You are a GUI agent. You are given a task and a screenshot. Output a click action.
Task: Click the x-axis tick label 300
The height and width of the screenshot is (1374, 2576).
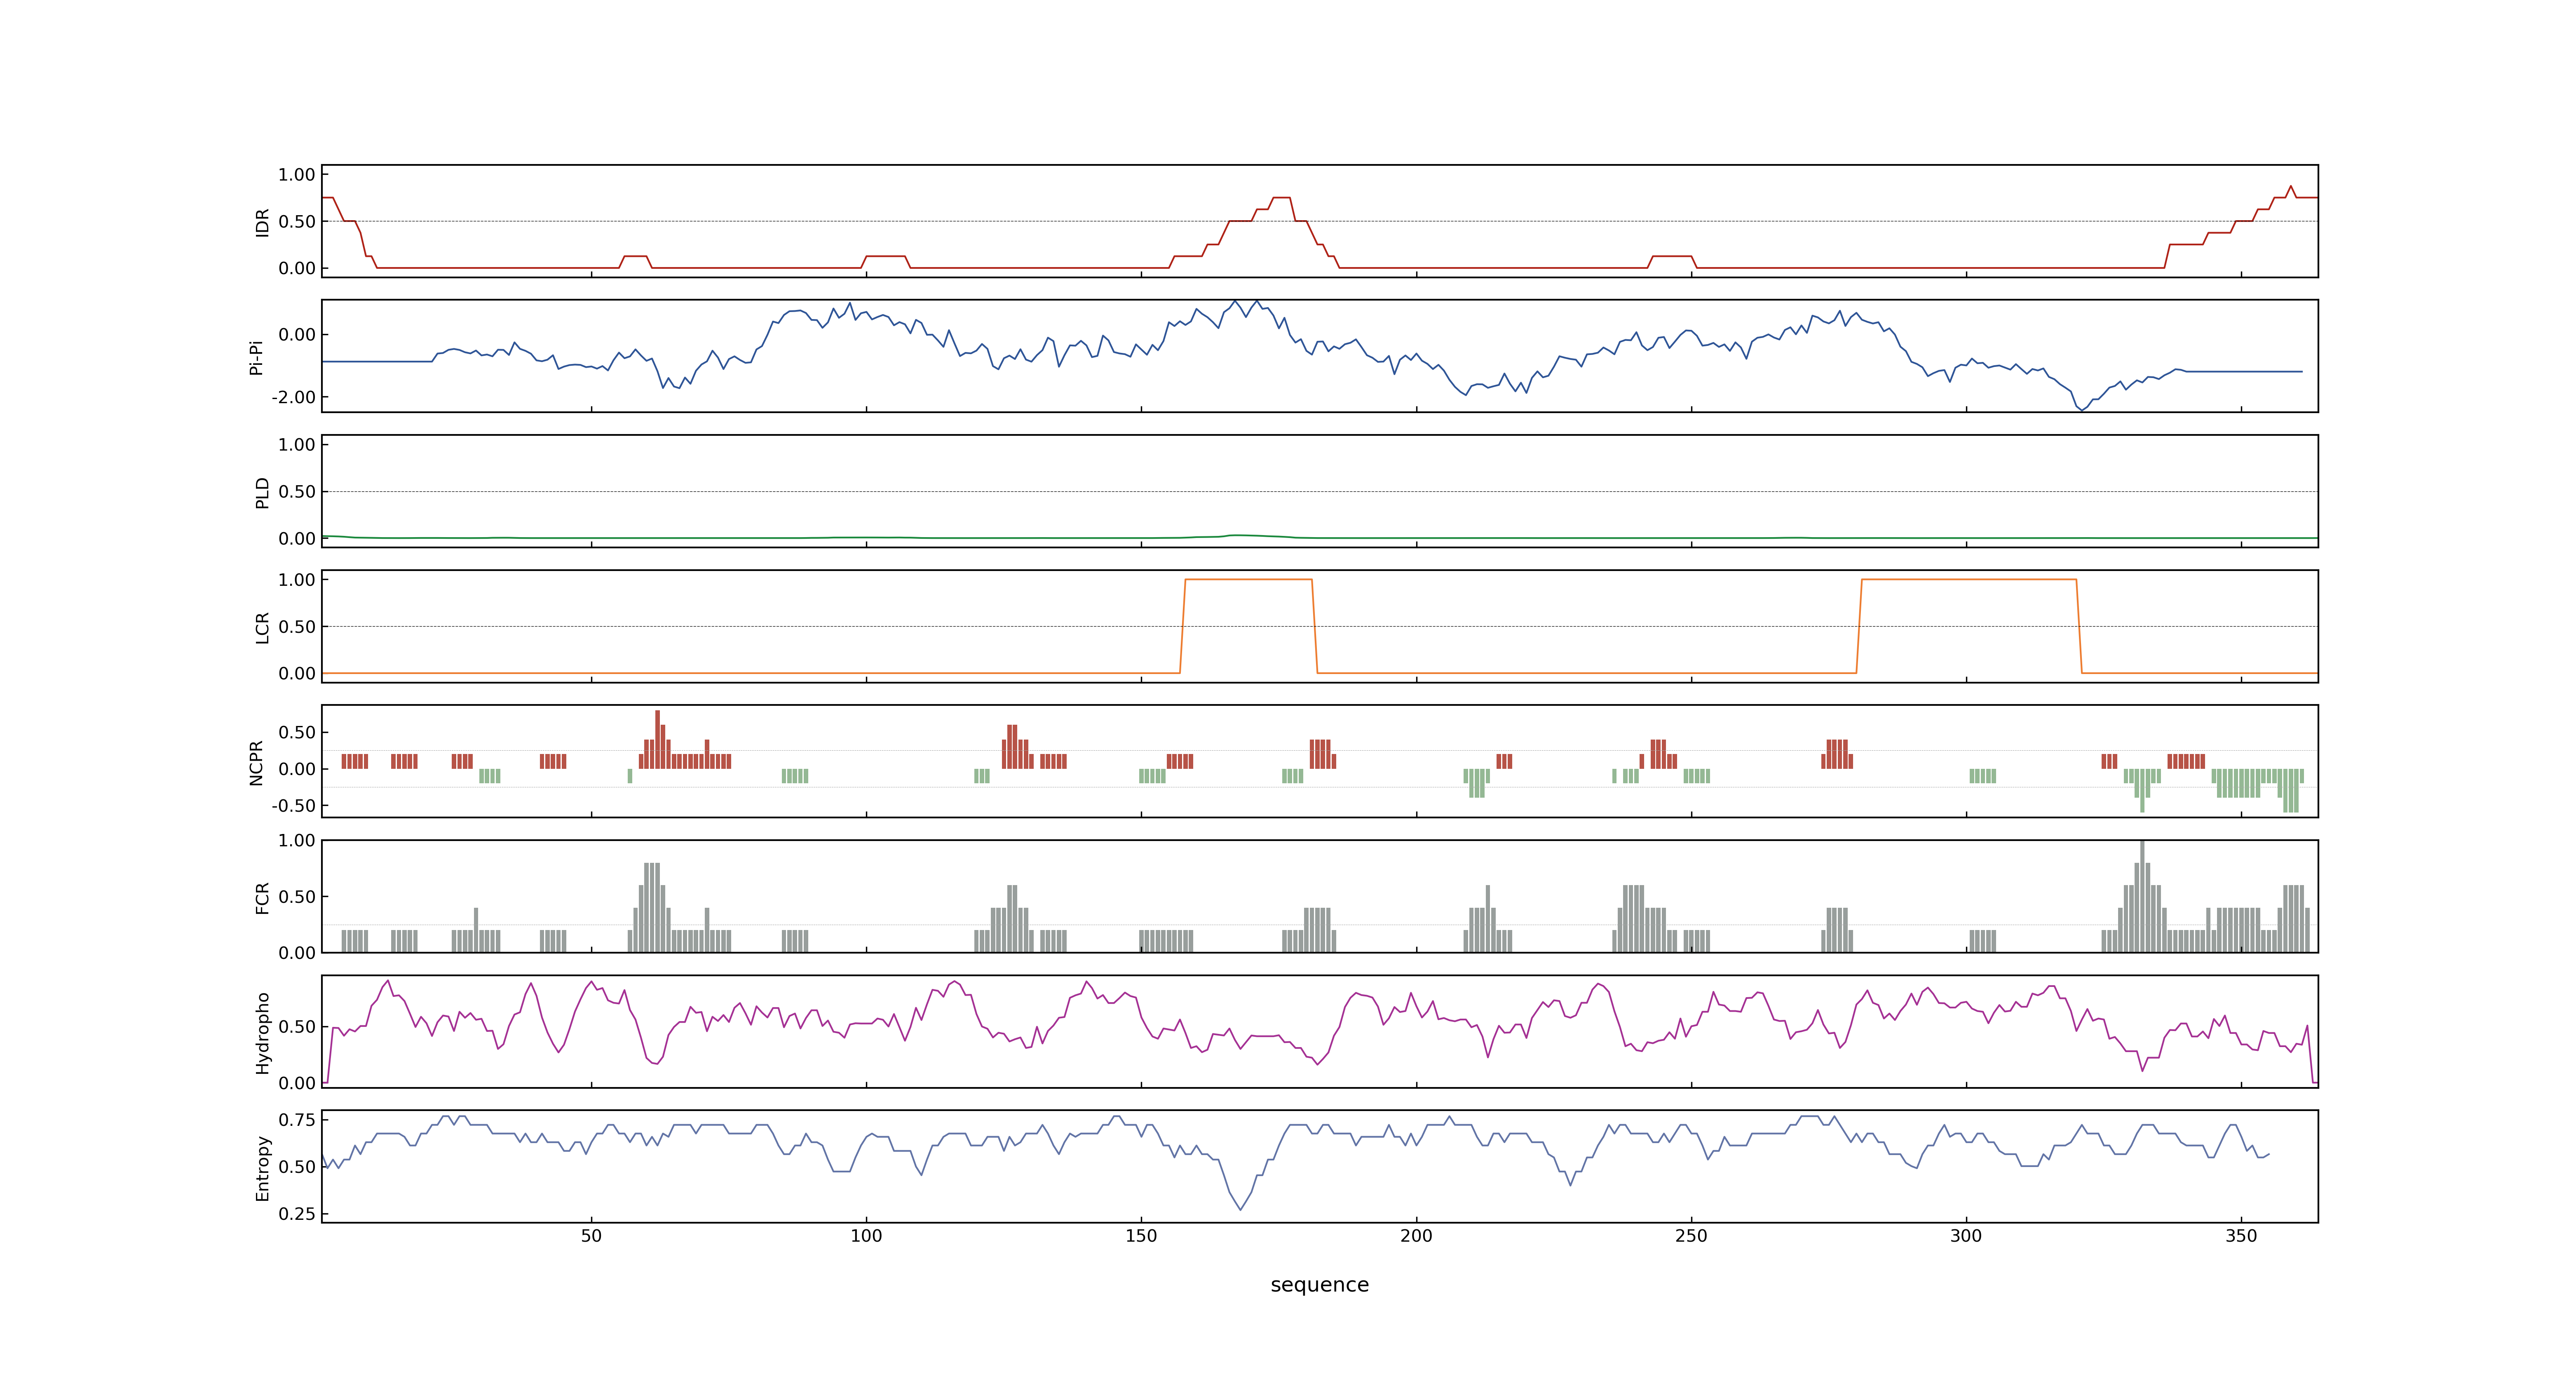click(x=1966, y=1236)
